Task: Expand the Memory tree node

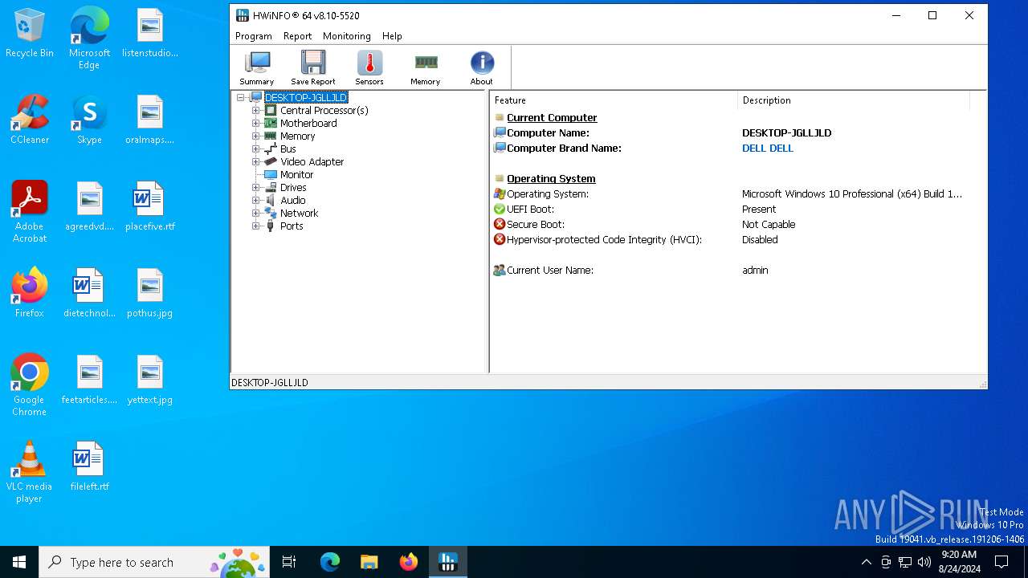Action: 255,136
